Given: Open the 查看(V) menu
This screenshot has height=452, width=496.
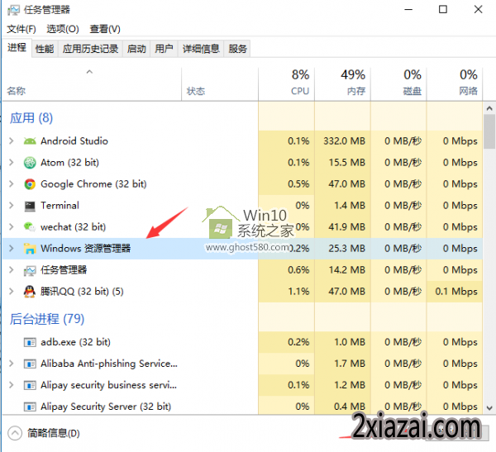Looking at the screenshot, I should tap(105, 29).
